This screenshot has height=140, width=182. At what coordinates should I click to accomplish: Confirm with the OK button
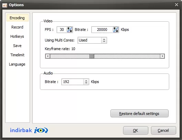[136, 130]
